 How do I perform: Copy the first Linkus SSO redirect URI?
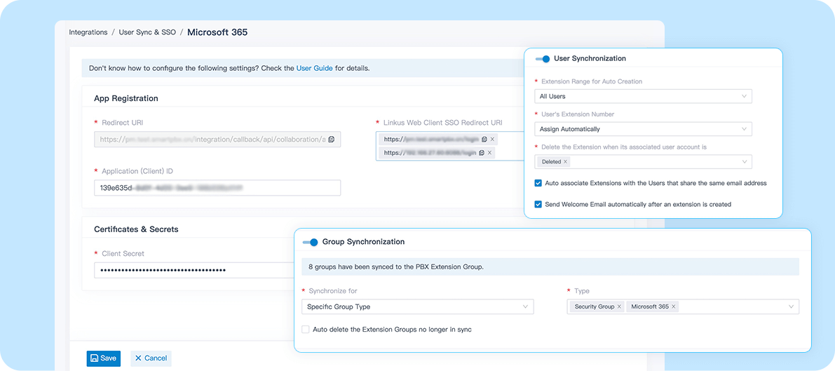tap(484, 139)
